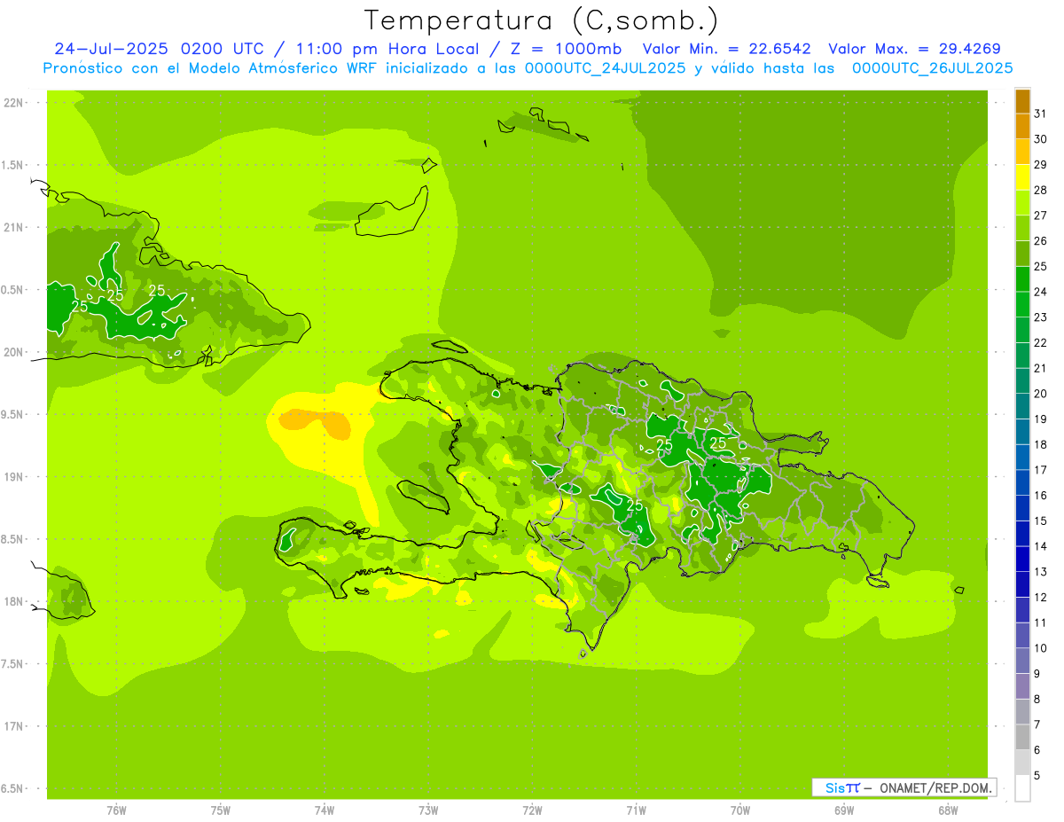Click the '15' value on the color scale
Screen dimensions: 1064x822
(x=1040, y=521)
